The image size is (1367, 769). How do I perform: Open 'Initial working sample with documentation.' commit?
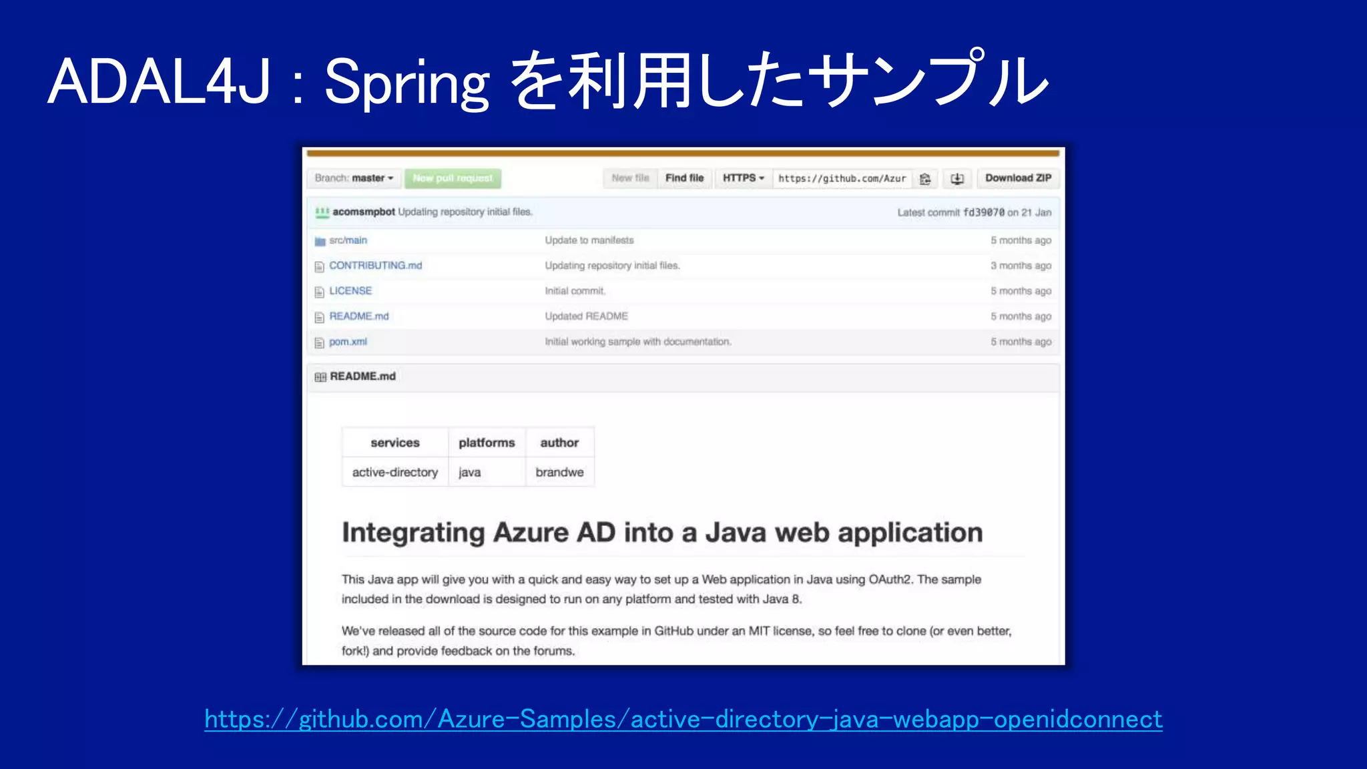(x=638, y=342)
